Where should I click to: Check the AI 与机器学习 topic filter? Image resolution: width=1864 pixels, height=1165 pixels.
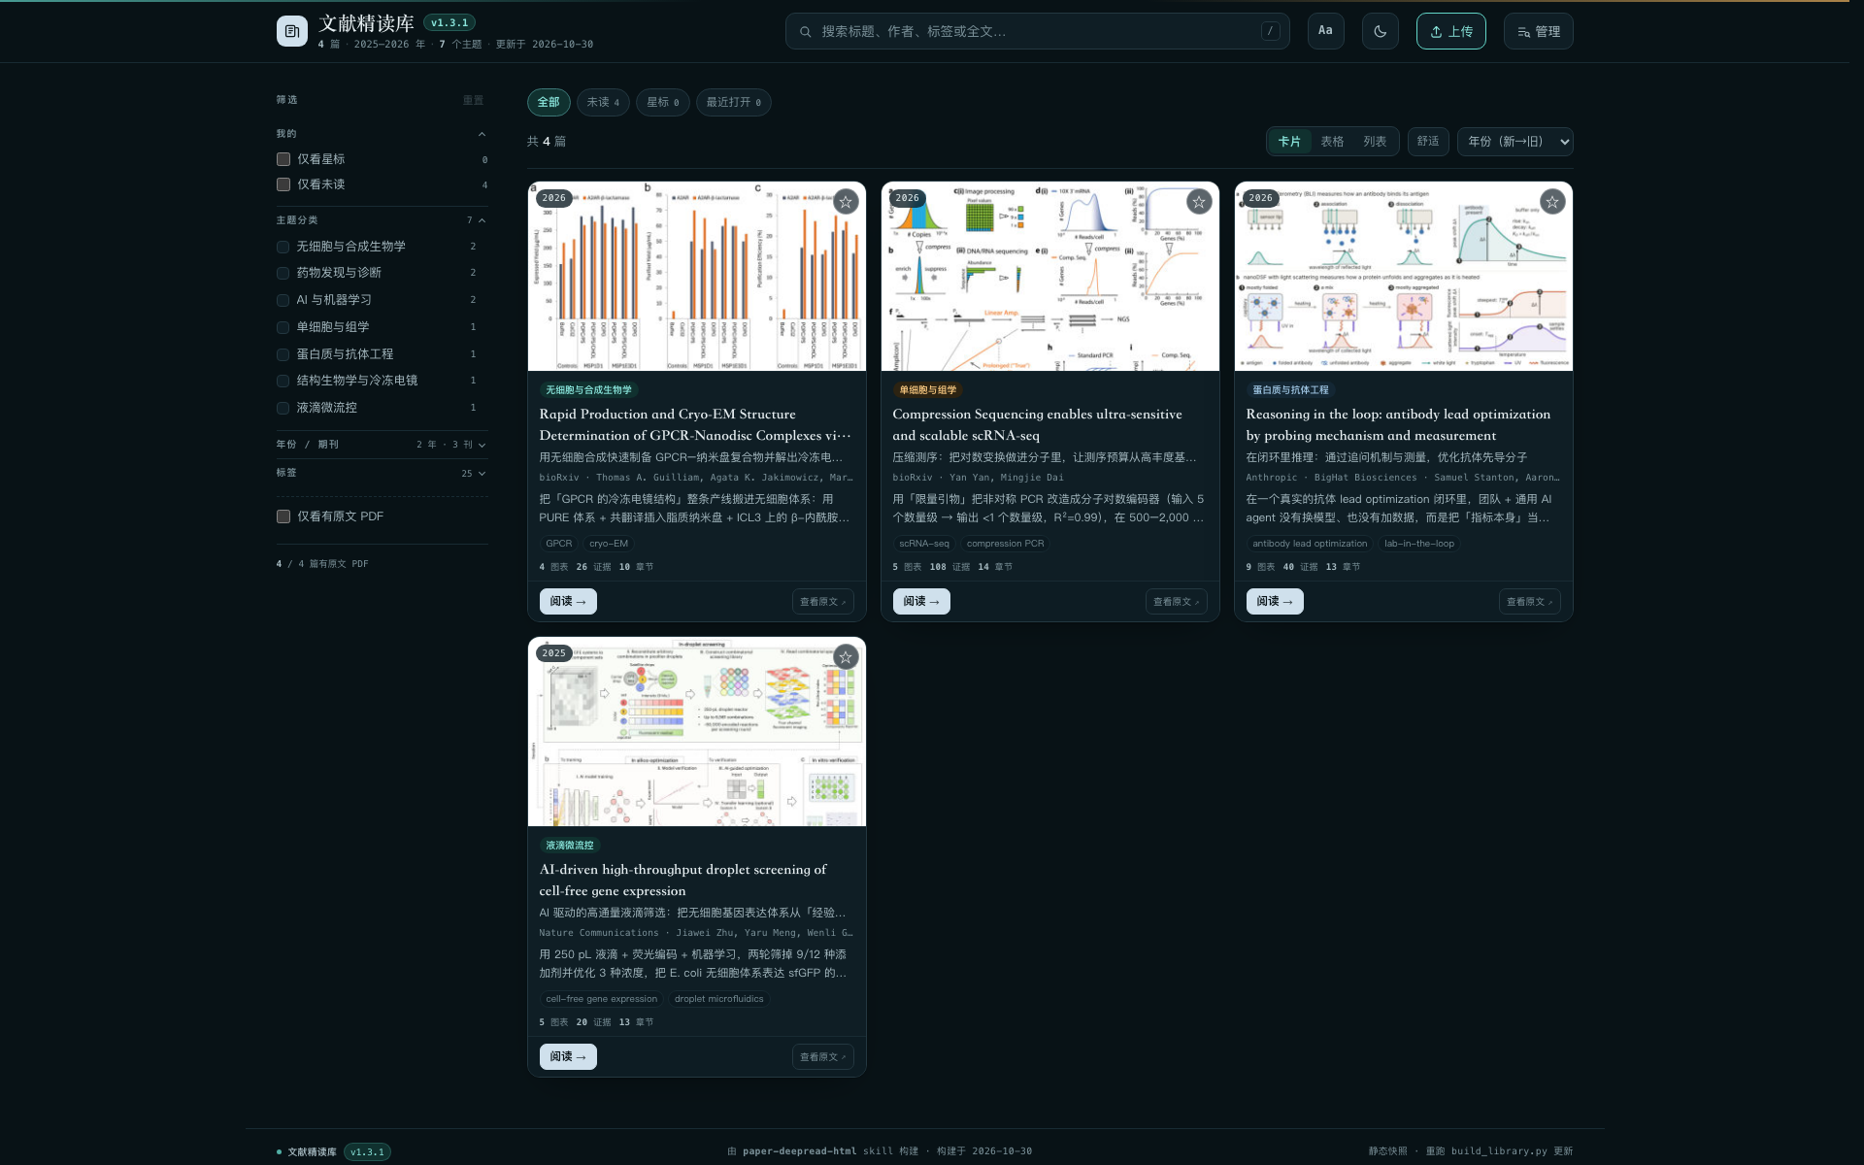[x=283, y=300]
